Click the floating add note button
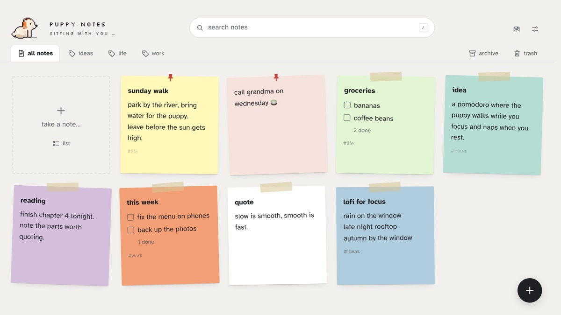This screenshot has width=561, height=315. (529, 290)
